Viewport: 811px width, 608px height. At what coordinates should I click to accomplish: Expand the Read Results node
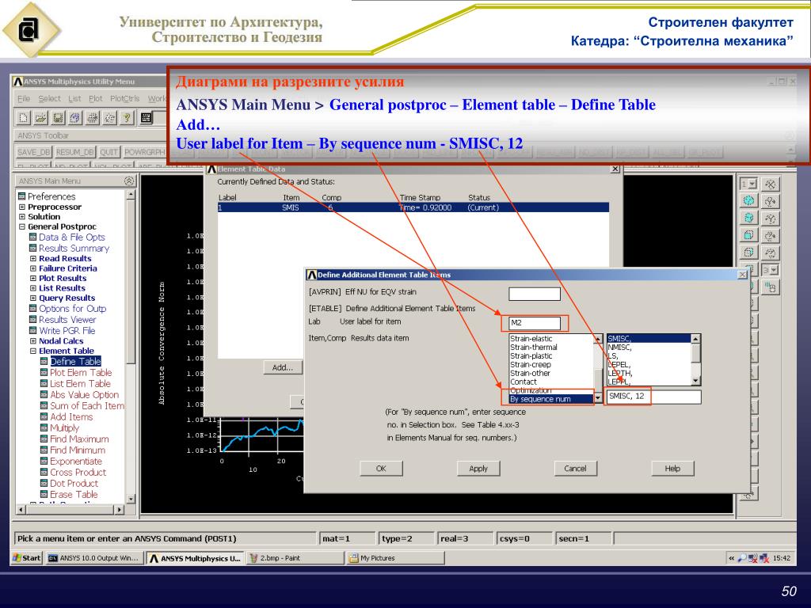coord(33,259)
